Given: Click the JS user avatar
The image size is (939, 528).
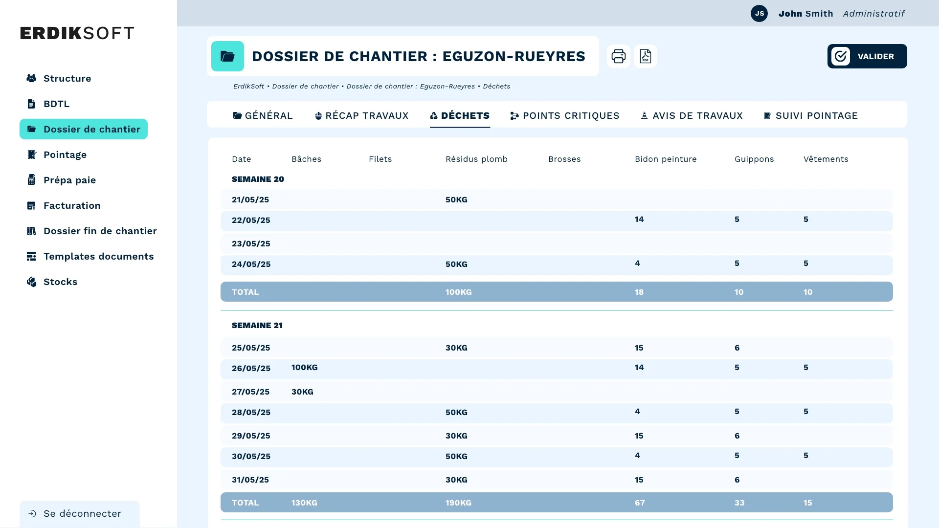Looking at the screenshot, I should [759, 13].
